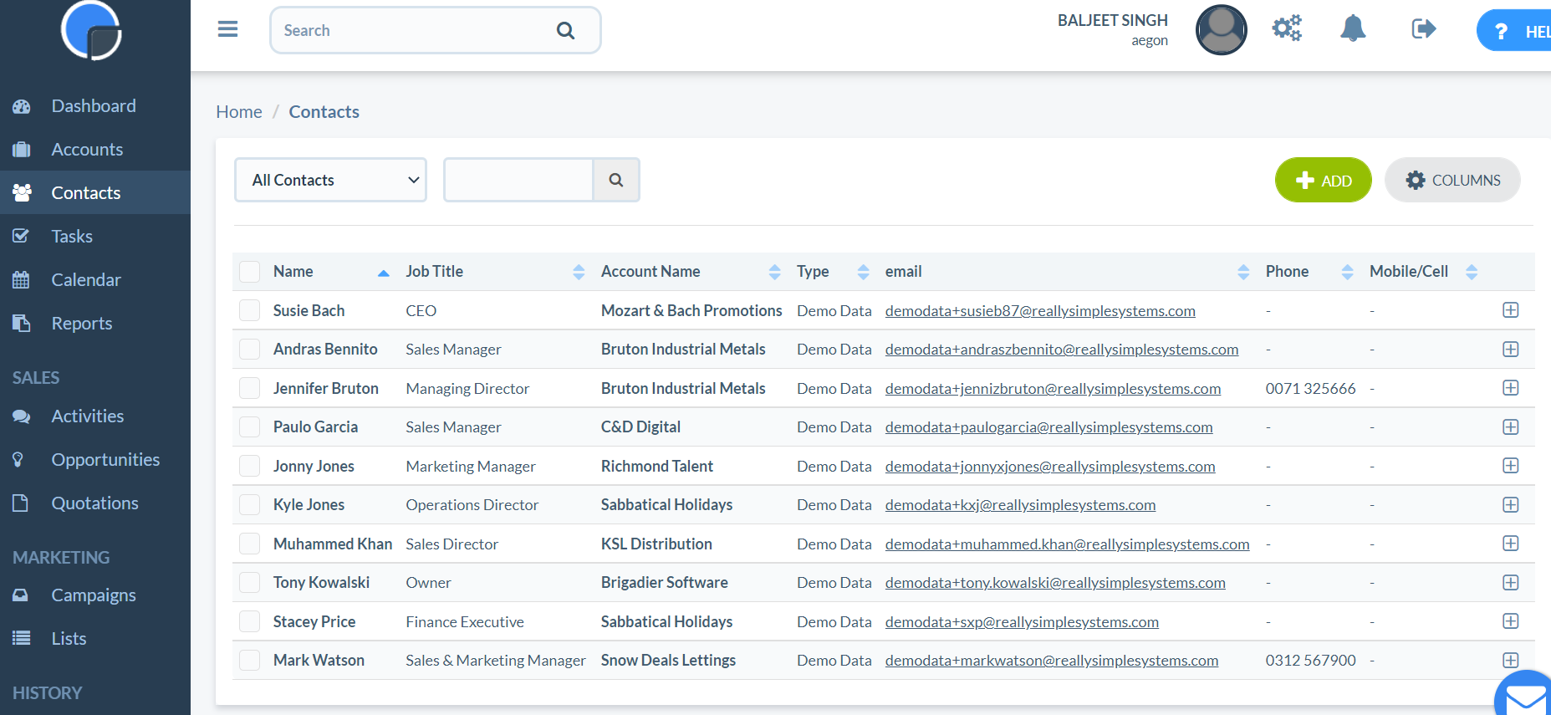
Task: Click the hamburger menu icon
Action: pos(227,29)
